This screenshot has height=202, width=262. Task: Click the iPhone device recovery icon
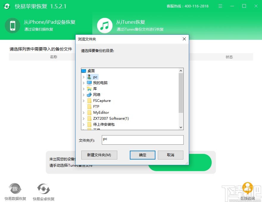coord(13,26)
